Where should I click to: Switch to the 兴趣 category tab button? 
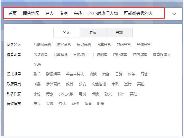click(x=119, y=33)
